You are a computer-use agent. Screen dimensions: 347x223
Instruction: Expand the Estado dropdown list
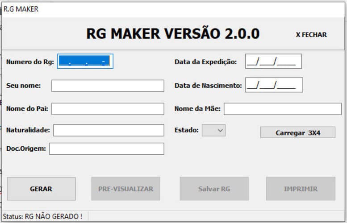tap(213, 130)
